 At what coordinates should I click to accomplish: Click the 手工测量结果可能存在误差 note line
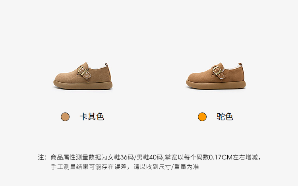click(x=89, y=167)
